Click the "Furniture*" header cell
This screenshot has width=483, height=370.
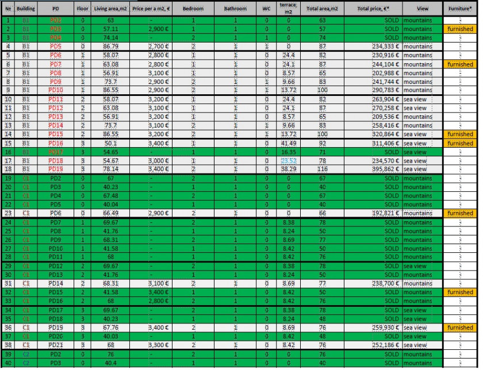click(459, 10)
